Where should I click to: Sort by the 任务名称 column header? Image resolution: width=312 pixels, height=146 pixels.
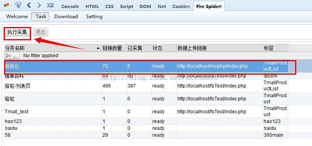click(x=53, y=48)
